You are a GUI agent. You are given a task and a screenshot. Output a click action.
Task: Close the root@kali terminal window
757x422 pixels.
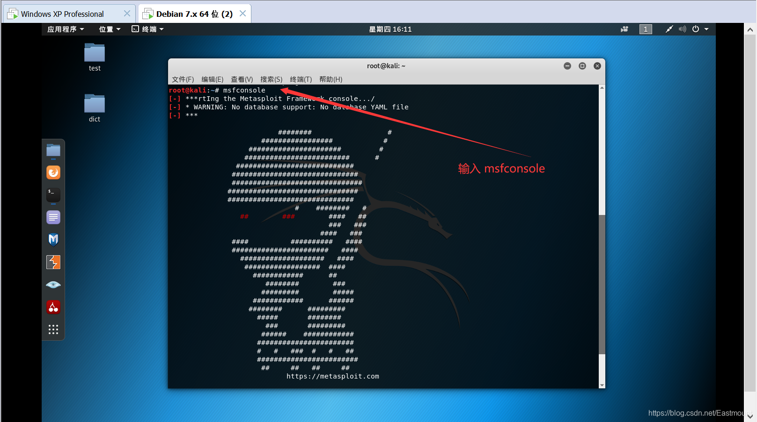point(597,66)
